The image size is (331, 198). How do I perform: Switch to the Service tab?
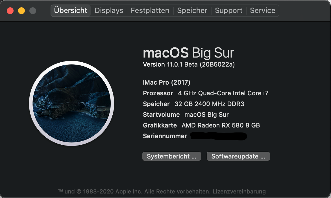pyautogui.click(x=263, y=11)
